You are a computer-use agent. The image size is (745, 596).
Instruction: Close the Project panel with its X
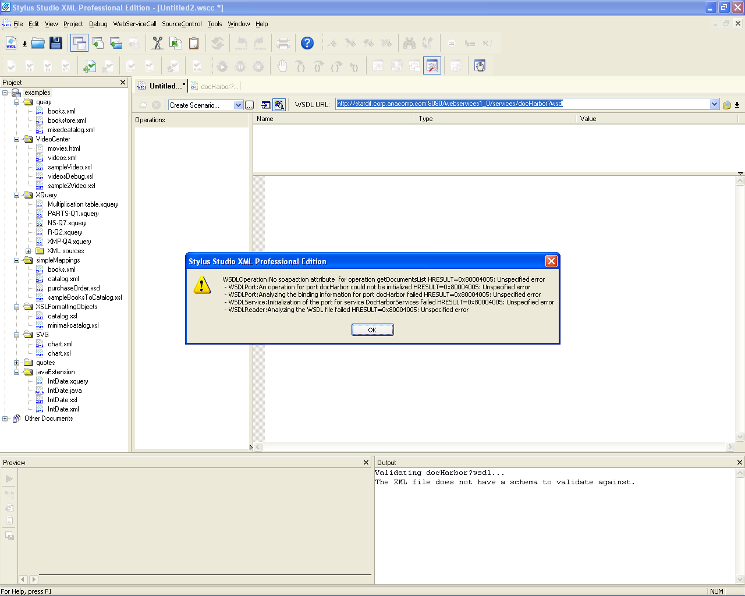(x=123, y=83)
